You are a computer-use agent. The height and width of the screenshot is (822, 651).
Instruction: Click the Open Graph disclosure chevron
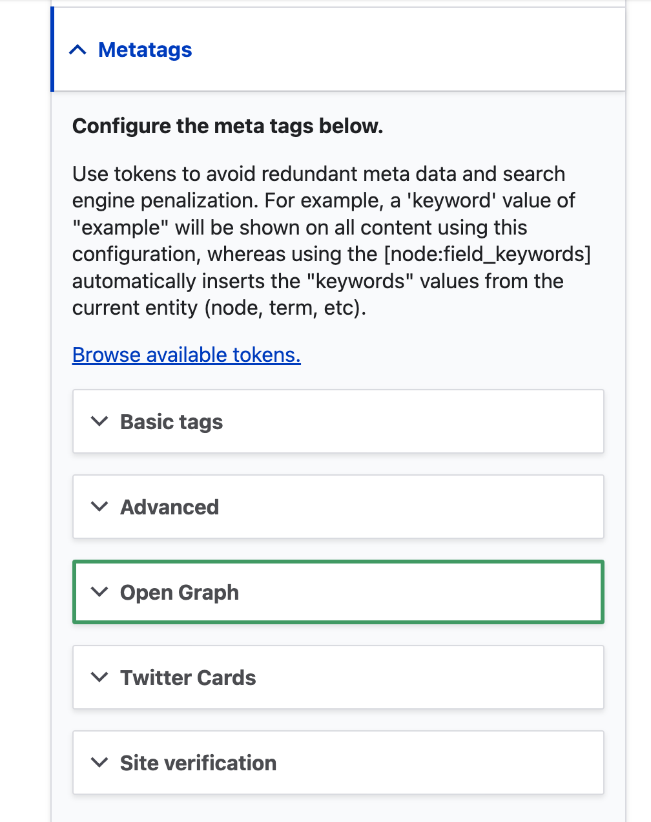pyautogui.click(x=99, y=592)
